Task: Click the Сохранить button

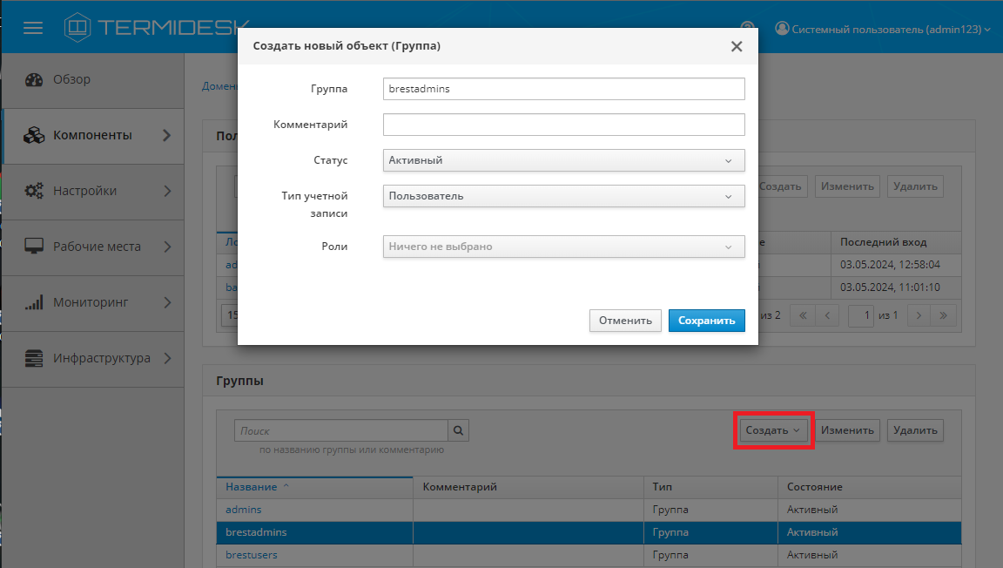Action: (706, 321)
